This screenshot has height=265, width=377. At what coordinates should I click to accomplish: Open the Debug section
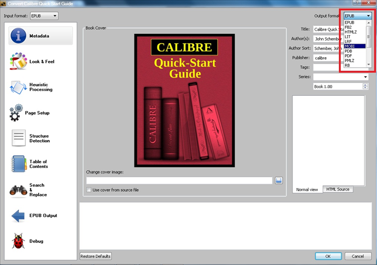click(x=27, y=241)
